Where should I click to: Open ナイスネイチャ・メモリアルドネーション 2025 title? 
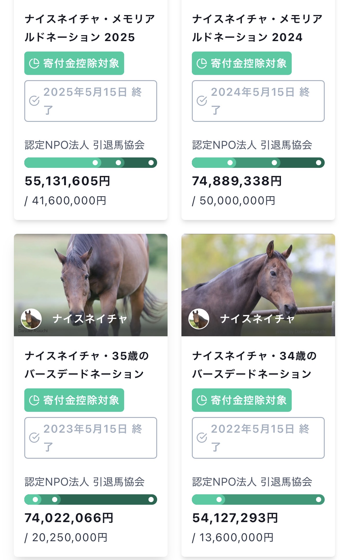tap(90, 28)
